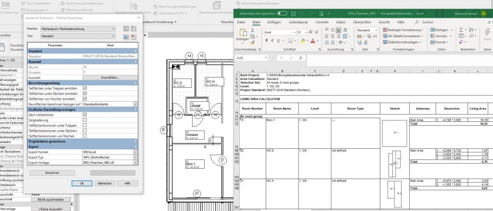Toggle bold formatting in Excel

click(x=266, y=41)
